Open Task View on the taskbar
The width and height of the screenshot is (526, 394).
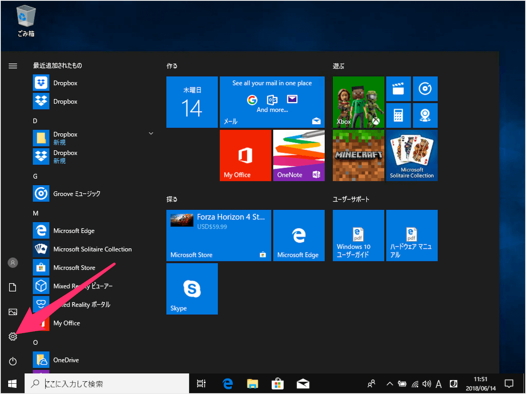(x=201, y=384)
